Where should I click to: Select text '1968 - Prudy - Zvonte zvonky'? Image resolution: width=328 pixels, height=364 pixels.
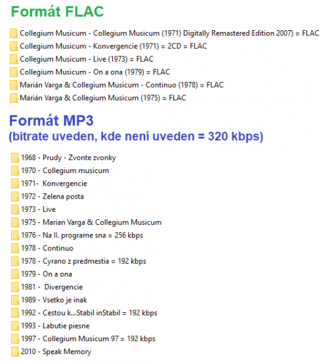[x=68, y=158]
